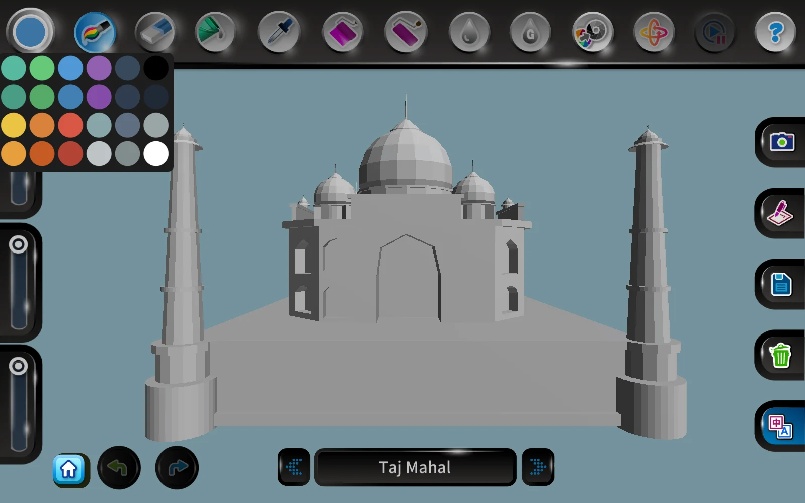Select the rainbow paintbrush tool
This screenshot has width=805, height=503.
[x=95, y=33]
